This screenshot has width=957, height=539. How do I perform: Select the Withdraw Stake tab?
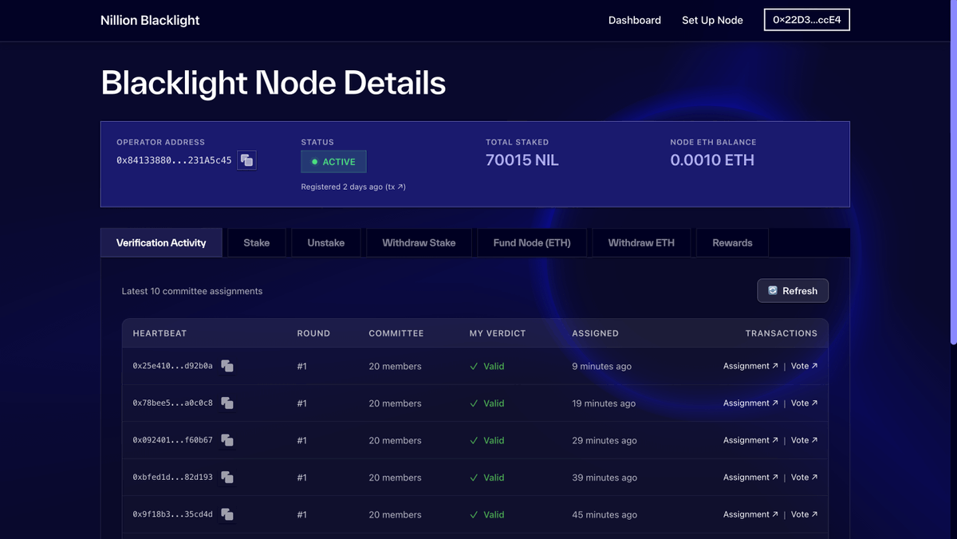(x=418, y=242)
